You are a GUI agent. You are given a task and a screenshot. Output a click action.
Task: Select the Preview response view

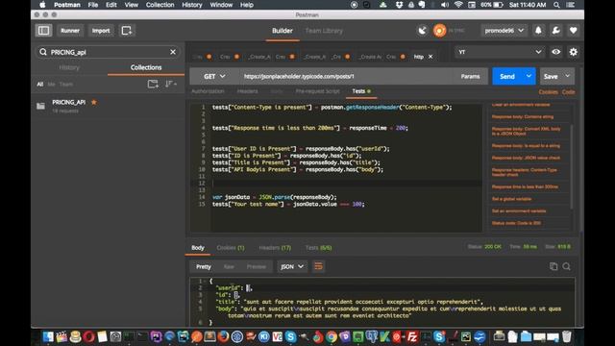pyautogui.click(x=257, y=266)
